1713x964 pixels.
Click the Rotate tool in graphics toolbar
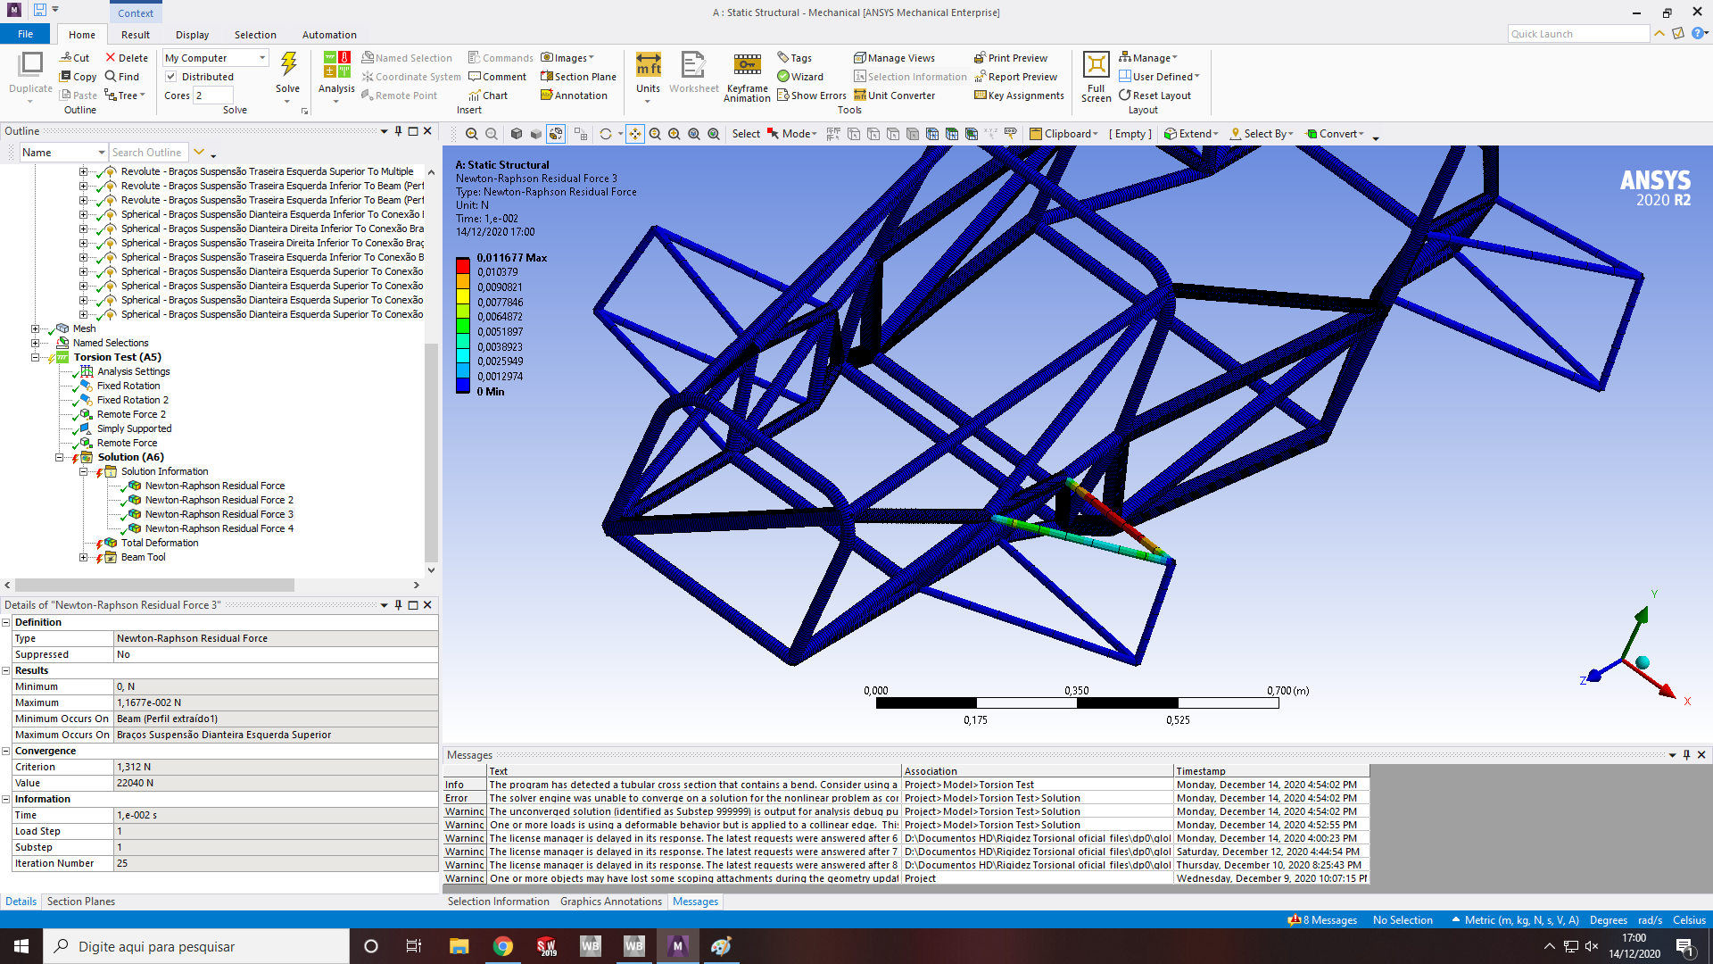[x=606, y=134]
